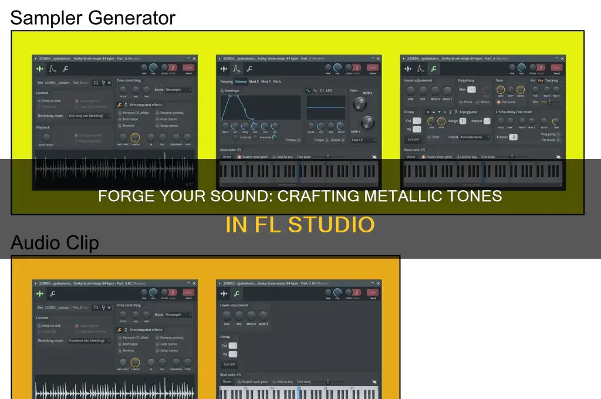This screenshot has height=399, width=601.
Task: Click the folder load-sample icon in the Audio Clip File row
Action: click(x=96, y=307)
